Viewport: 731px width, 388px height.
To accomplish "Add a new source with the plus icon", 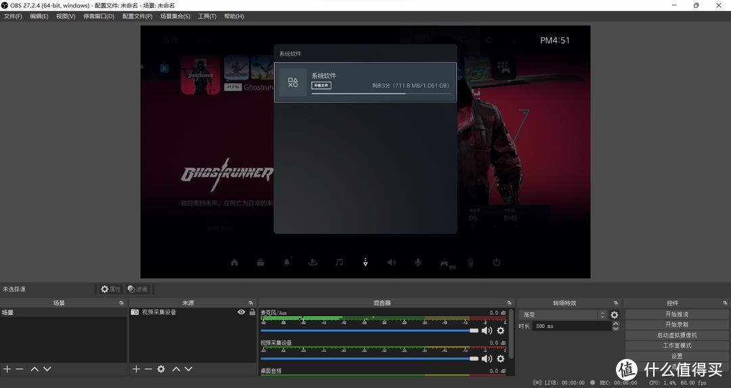I will pyautogui.click(x=136, y=369).
